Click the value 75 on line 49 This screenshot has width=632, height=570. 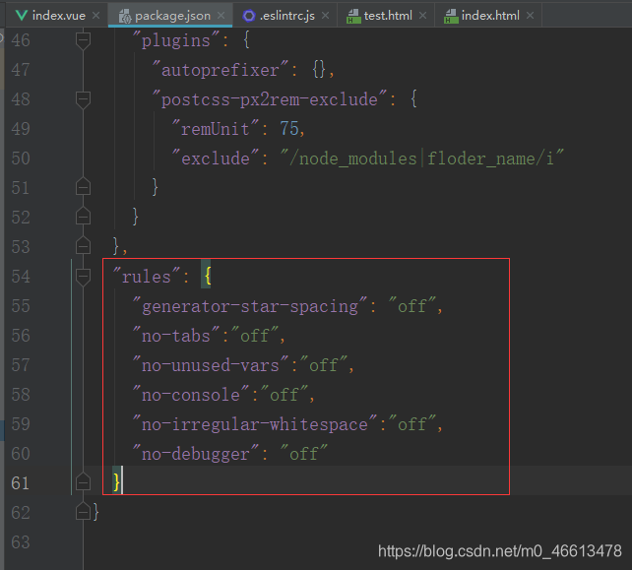(289, 129)
